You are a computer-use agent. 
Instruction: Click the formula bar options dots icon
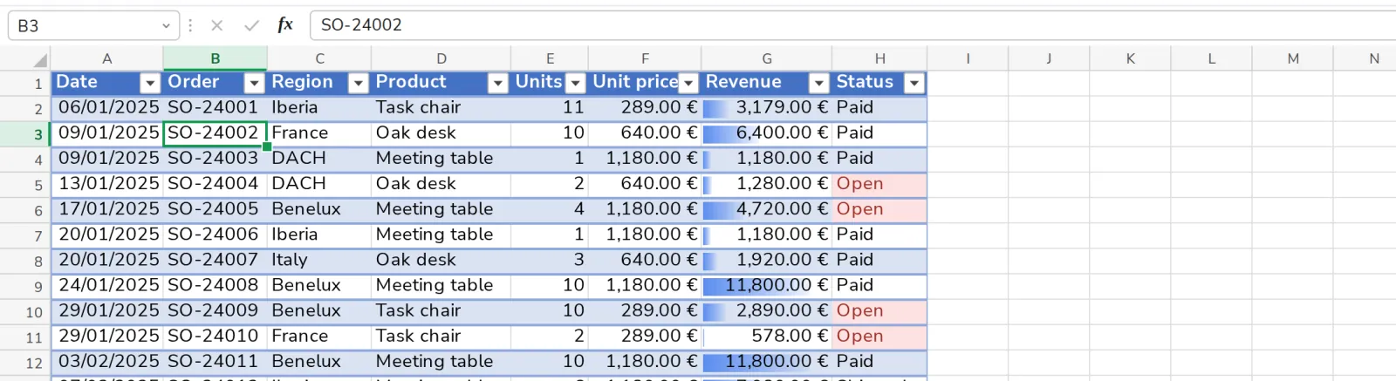click(190, 25)
